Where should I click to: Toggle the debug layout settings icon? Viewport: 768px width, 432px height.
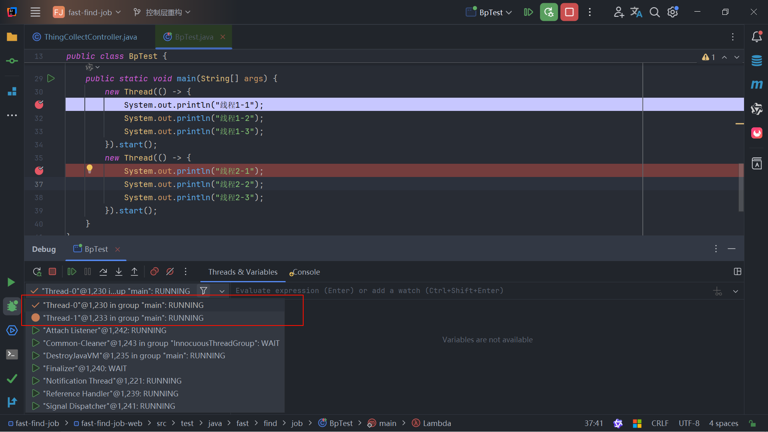(x=738, y=272)
